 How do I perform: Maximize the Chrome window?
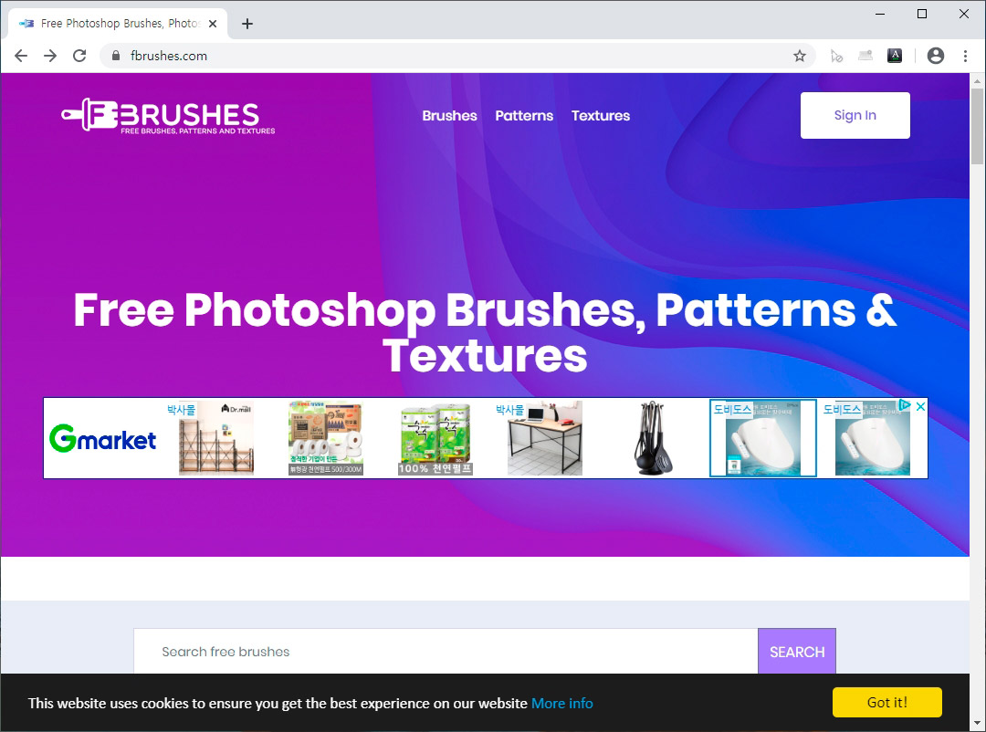[x=922, y=14]
